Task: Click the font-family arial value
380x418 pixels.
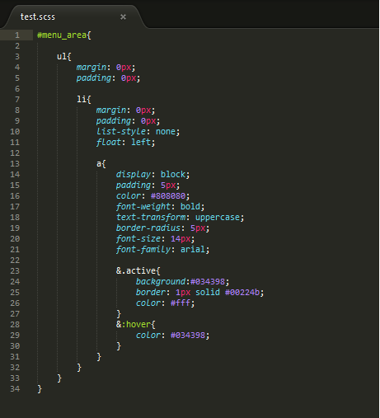Action: 193,250
